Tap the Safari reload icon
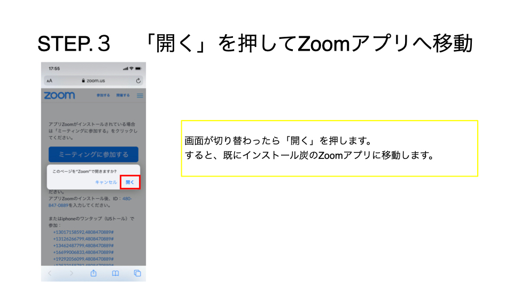The width and height of the screenshot is (513, 288). [x=138, y=81]
